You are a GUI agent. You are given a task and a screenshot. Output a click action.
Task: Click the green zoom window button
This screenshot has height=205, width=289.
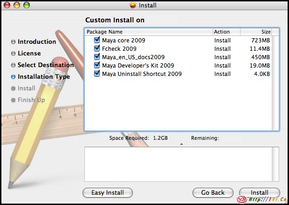click(27, 6)
